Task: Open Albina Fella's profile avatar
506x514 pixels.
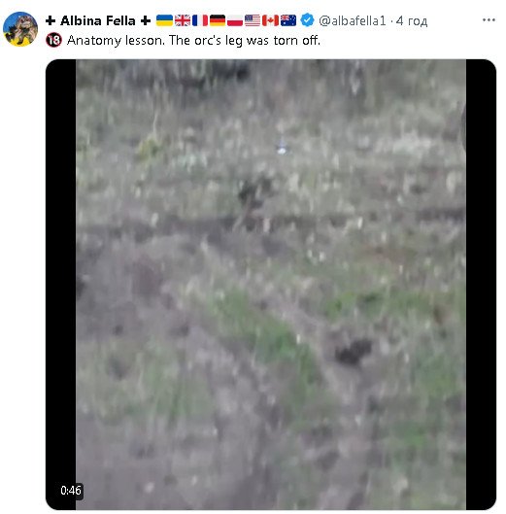Action: click(x=20, y=29)
